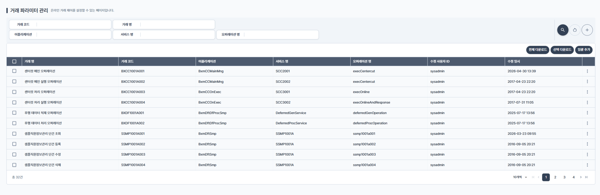Screen dimensions: 600x195
Task: Go to page 3
Action: tap(564, 177)
